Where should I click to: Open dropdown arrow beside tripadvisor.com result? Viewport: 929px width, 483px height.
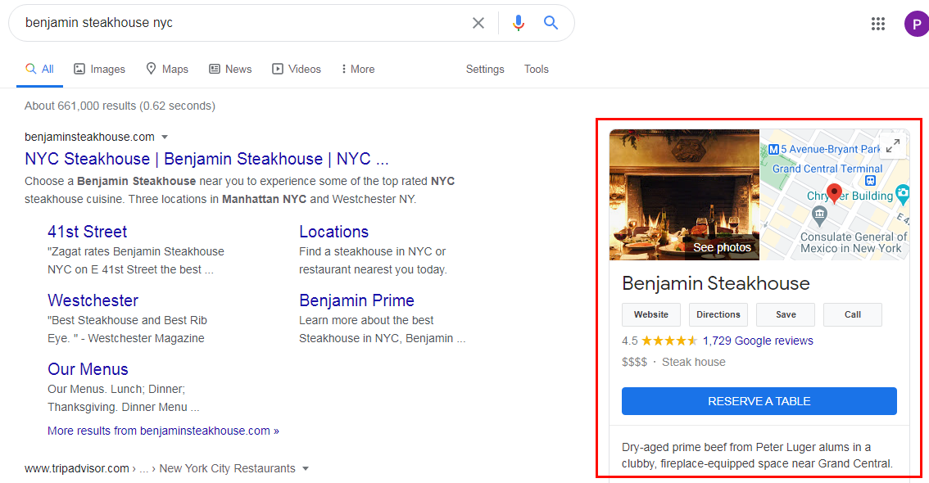(306, 469)
